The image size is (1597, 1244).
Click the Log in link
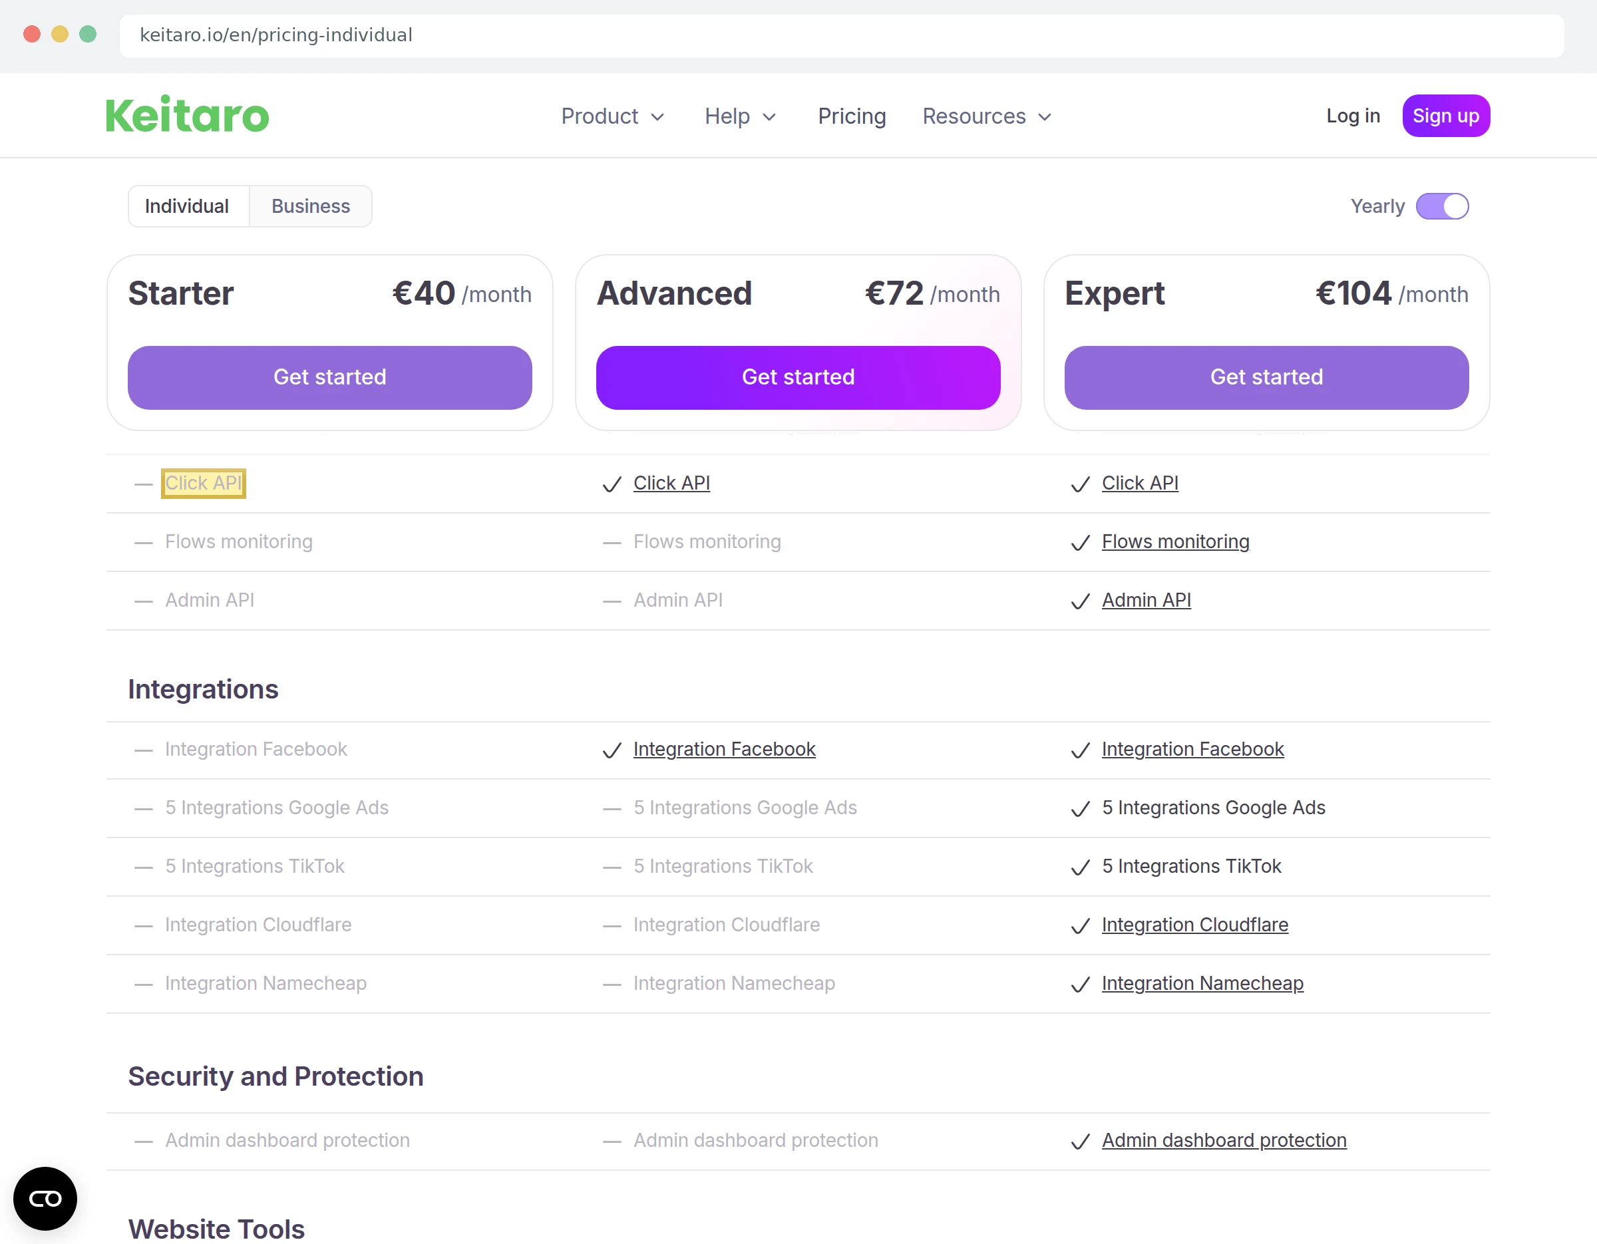tap(1353, 116)
